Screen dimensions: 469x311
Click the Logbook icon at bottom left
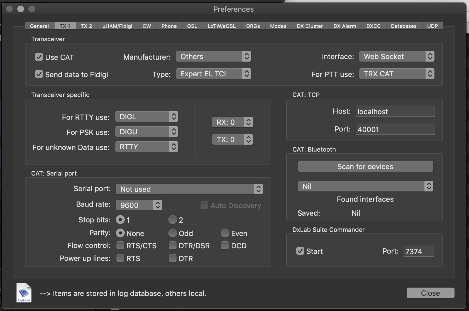click(24, 293)
